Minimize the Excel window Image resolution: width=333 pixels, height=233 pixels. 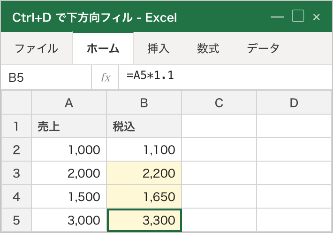[277, 17]
